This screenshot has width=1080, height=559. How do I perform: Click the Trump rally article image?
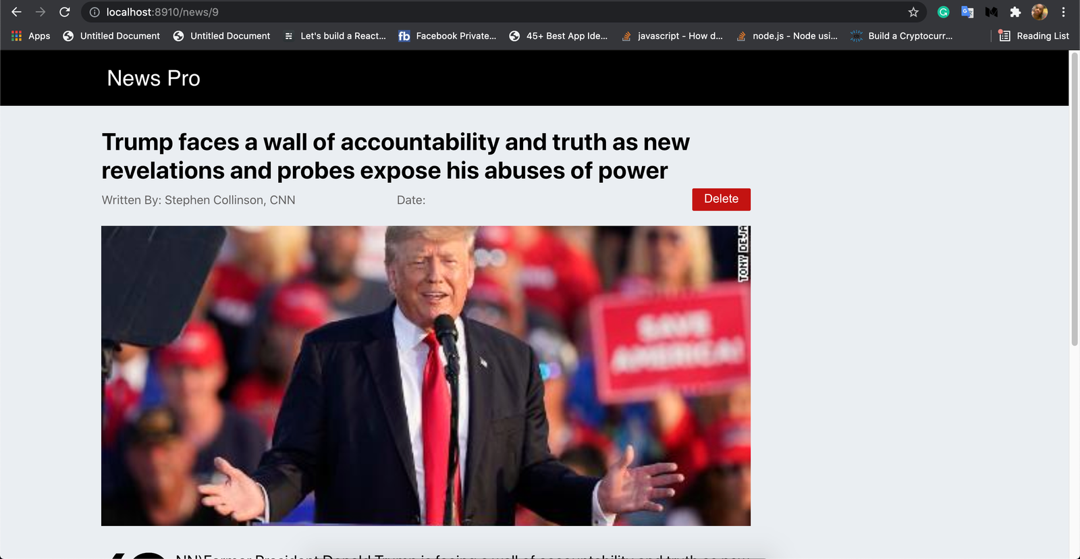tap(426, 375)
